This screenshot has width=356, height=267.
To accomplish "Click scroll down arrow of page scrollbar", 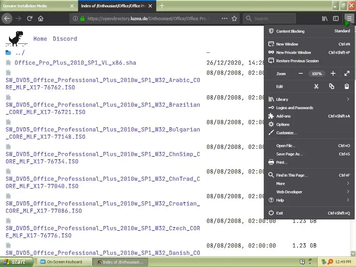I will click(x=353, y=253).
